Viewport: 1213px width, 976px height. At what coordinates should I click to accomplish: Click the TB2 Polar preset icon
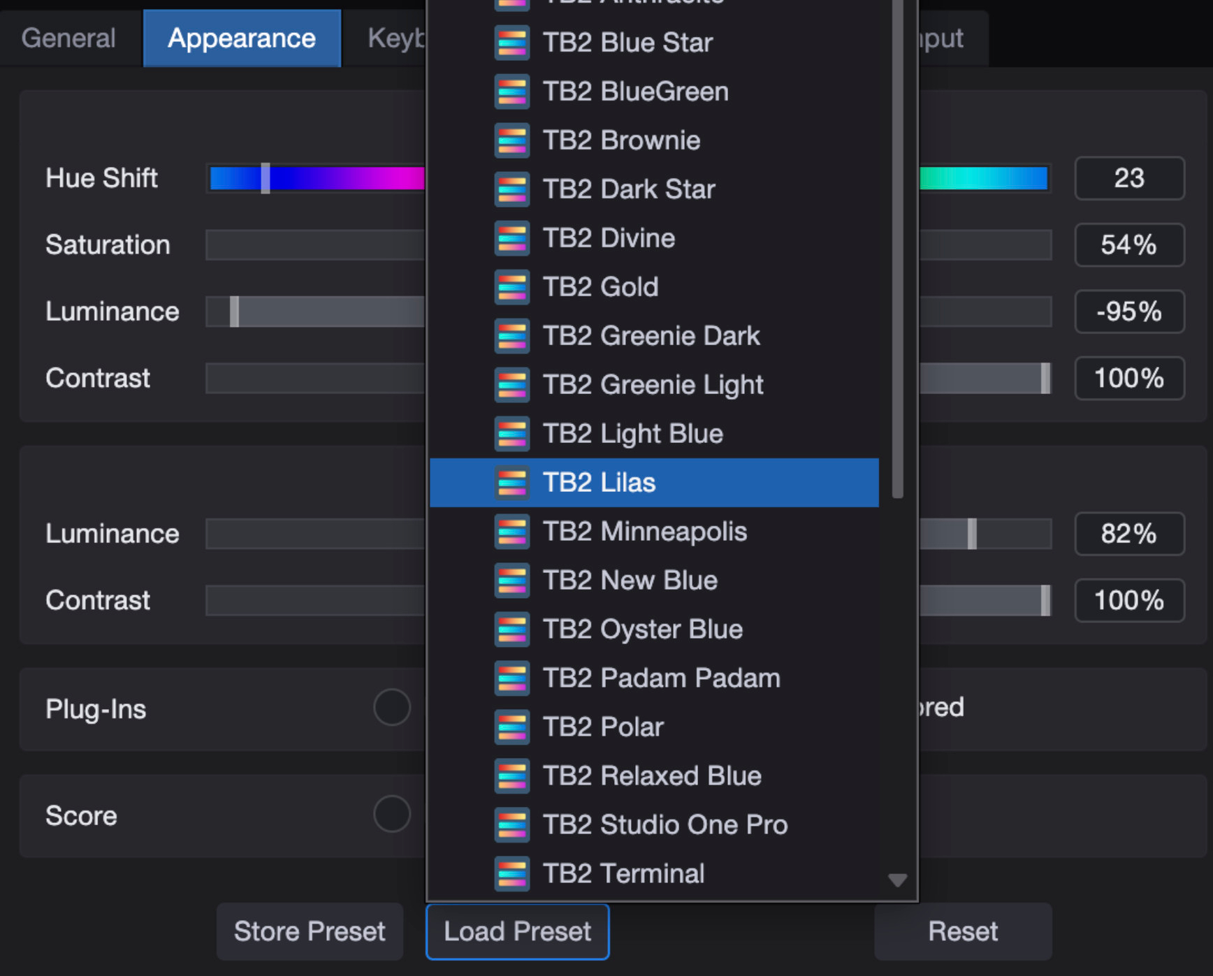511,727
